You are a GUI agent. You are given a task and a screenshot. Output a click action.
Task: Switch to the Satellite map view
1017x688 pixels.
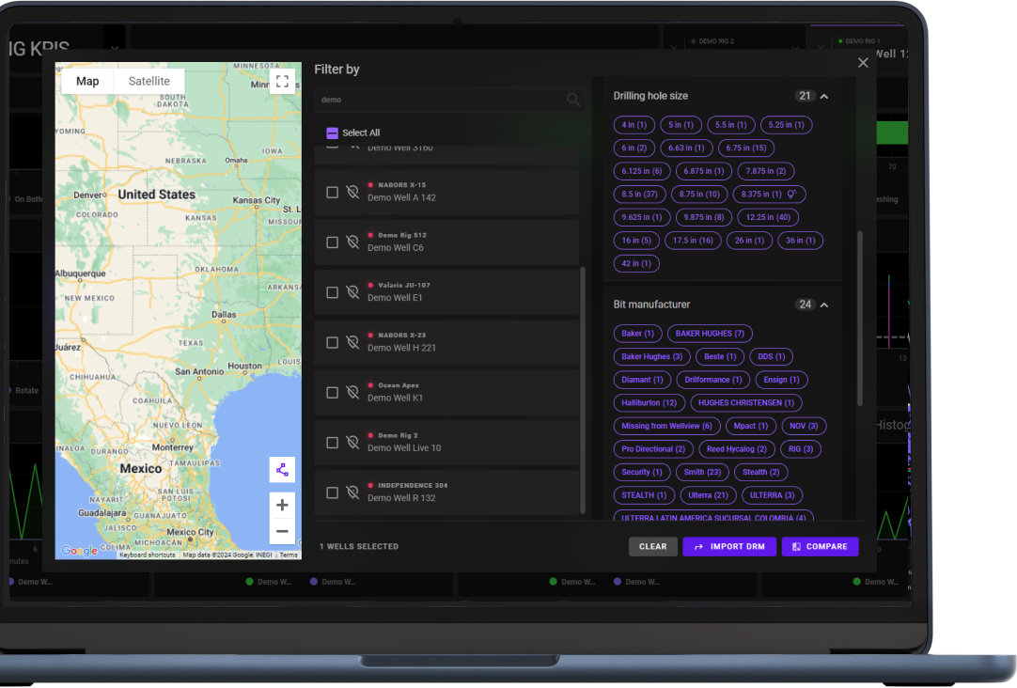click(x=149, y=81)
